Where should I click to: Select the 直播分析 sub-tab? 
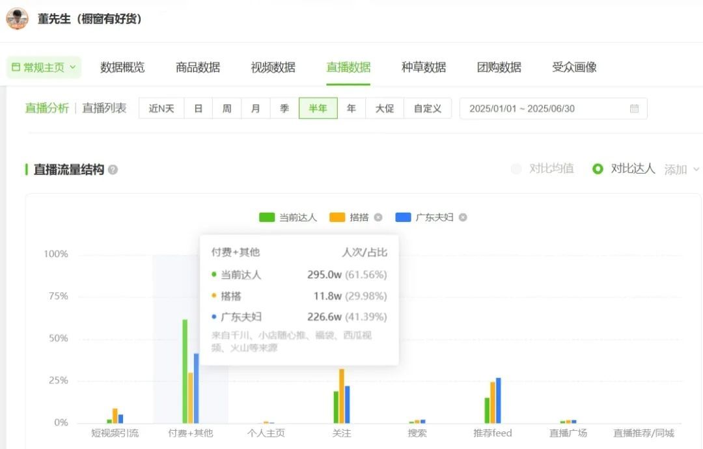tap(47, 108)
